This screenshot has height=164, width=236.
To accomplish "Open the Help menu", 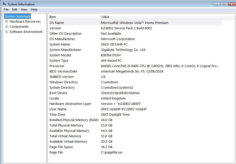I will coord(34,10).
